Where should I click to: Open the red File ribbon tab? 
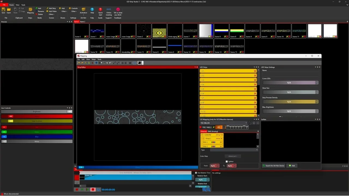point(4,5)
